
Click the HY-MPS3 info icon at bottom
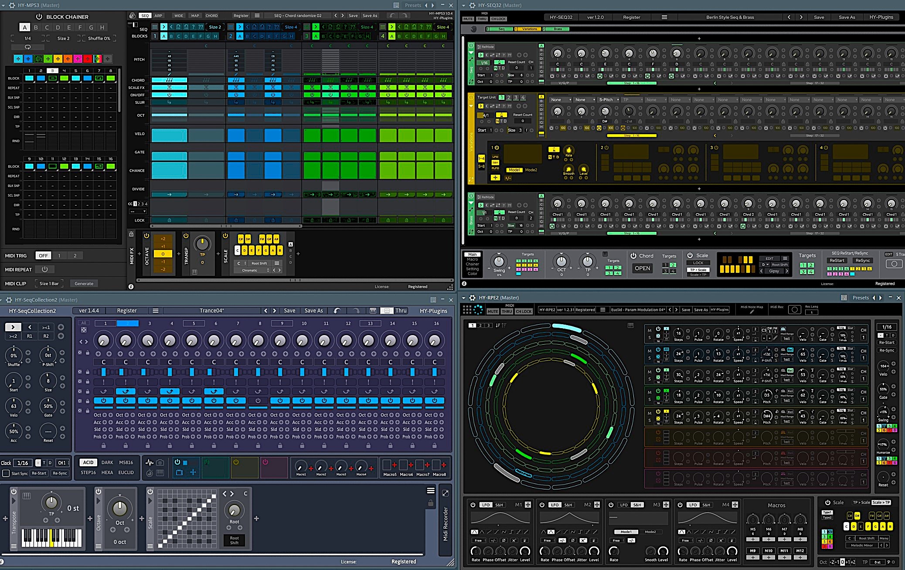coord(131,287)
